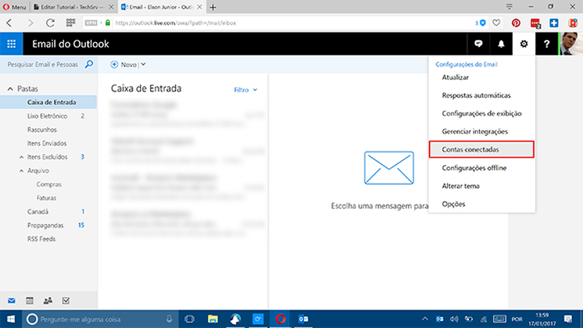Open Task View in taskbar

click(190, 319)
